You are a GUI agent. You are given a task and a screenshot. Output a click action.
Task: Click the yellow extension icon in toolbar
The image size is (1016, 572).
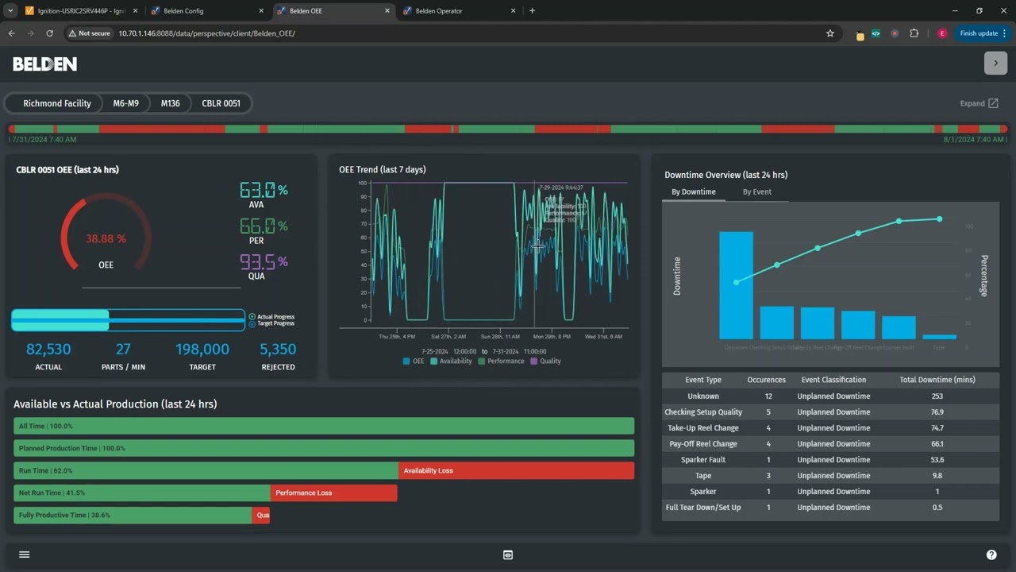click(860, 34)
